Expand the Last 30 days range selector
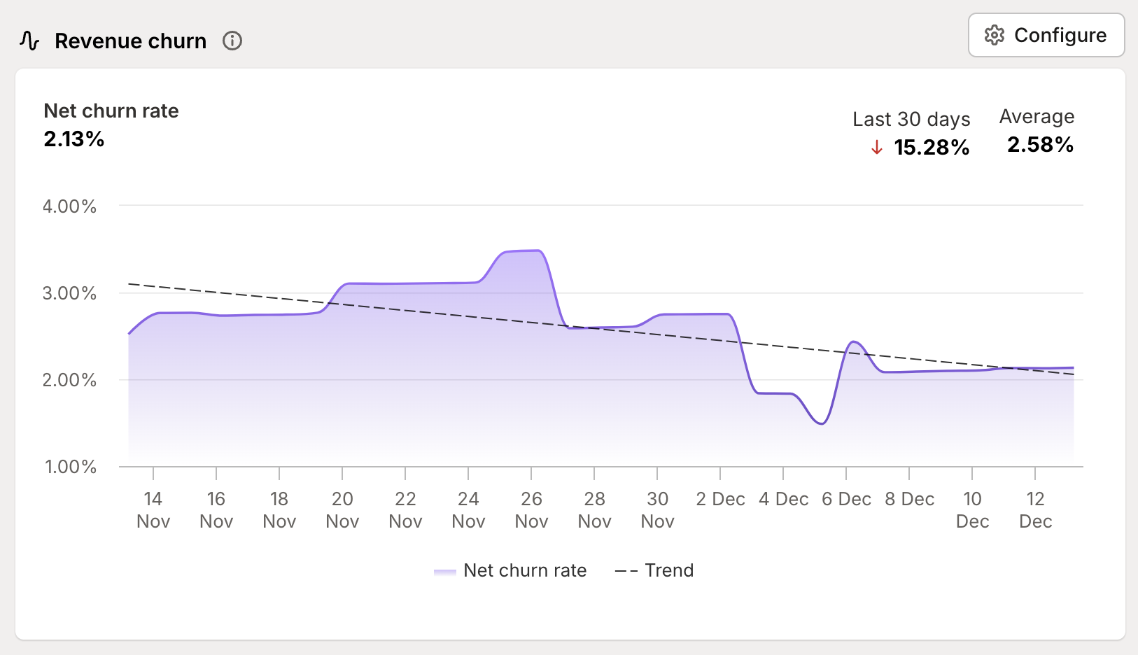Screen dimensions: 1138x655 (x=911, y=119)
